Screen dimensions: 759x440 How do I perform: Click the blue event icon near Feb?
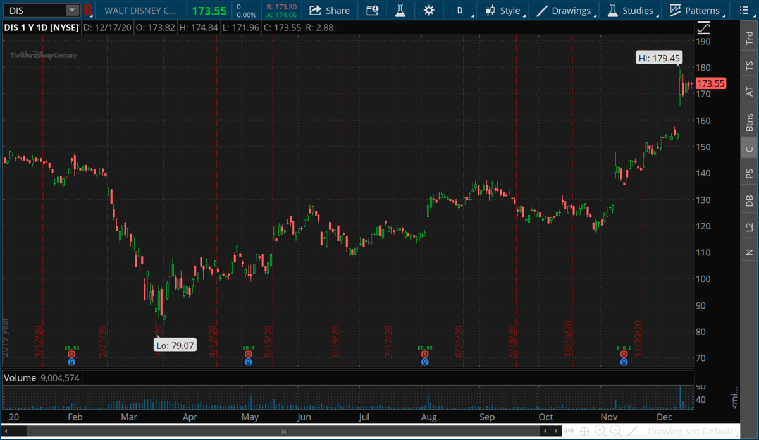tap(71, 362)
